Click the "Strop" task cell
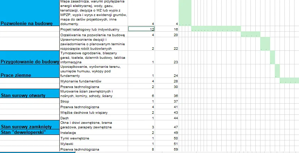The image size is (299, 153). click(x=94, y=101)
